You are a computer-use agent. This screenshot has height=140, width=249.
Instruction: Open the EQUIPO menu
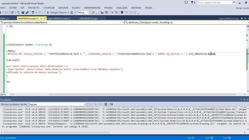point(76,8)
